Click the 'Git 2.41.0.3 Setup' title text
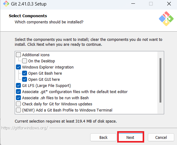Image resolution: width=177 pixels, height=145 pixels. pyautogui.click(x=29, y=4)
